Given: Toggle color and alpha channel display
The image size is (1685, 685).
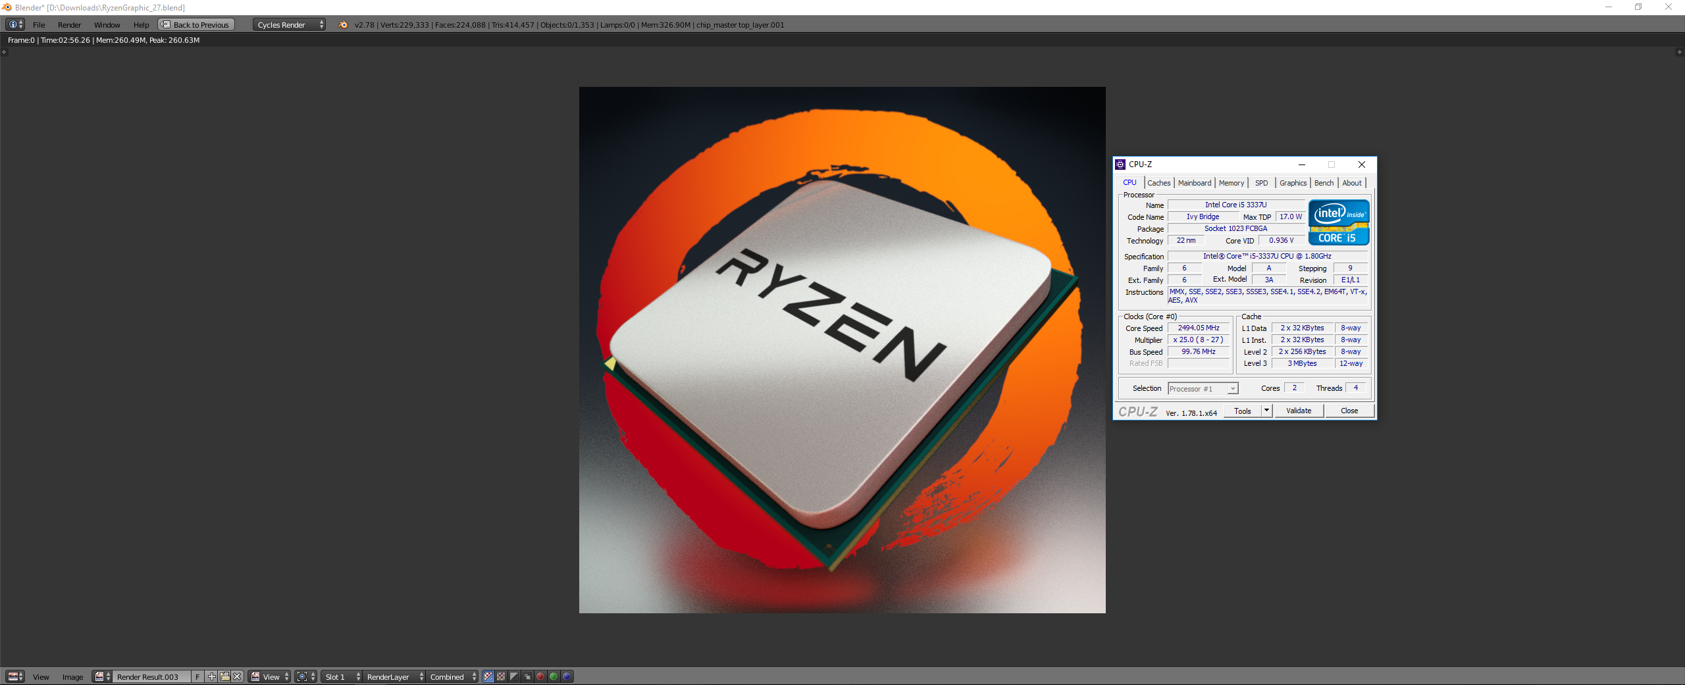Looking at the screenshot, I should (x=488, y=676).
